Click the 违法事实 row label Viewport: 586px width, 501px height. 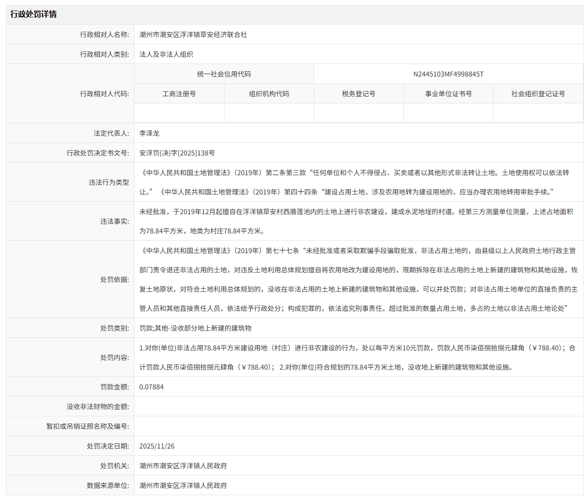tap(115, 221)
